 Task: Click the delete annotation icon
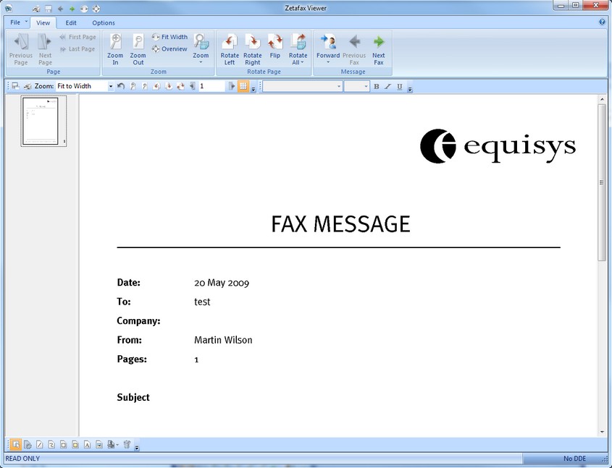pos(126,444)
